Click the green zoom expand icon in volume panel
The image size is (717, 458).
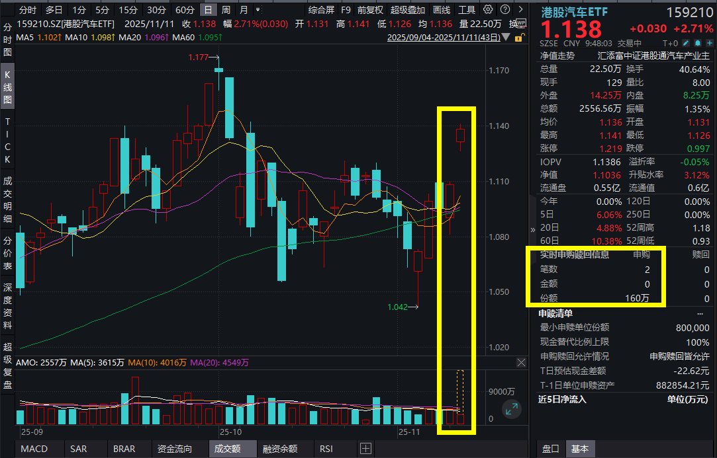[512, 409]
